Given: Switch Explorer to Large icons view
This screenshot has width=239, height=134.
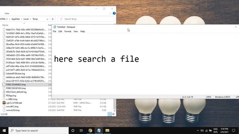Looking at the screenshot, I should tap(114, 114).
